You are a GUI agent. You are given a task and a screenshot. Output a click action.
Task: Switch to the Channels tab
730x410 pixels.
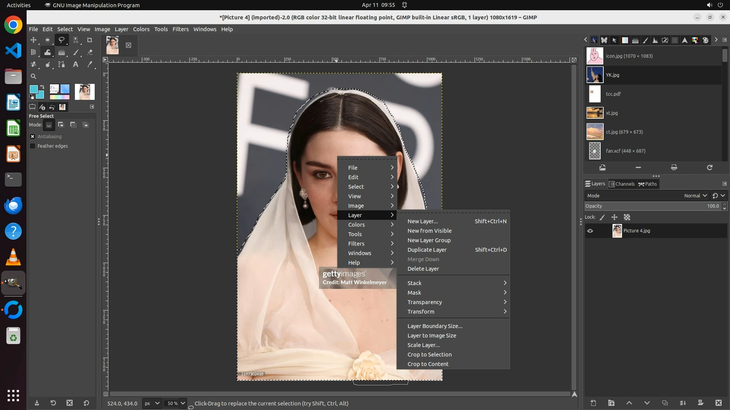(x=622, y=184)
